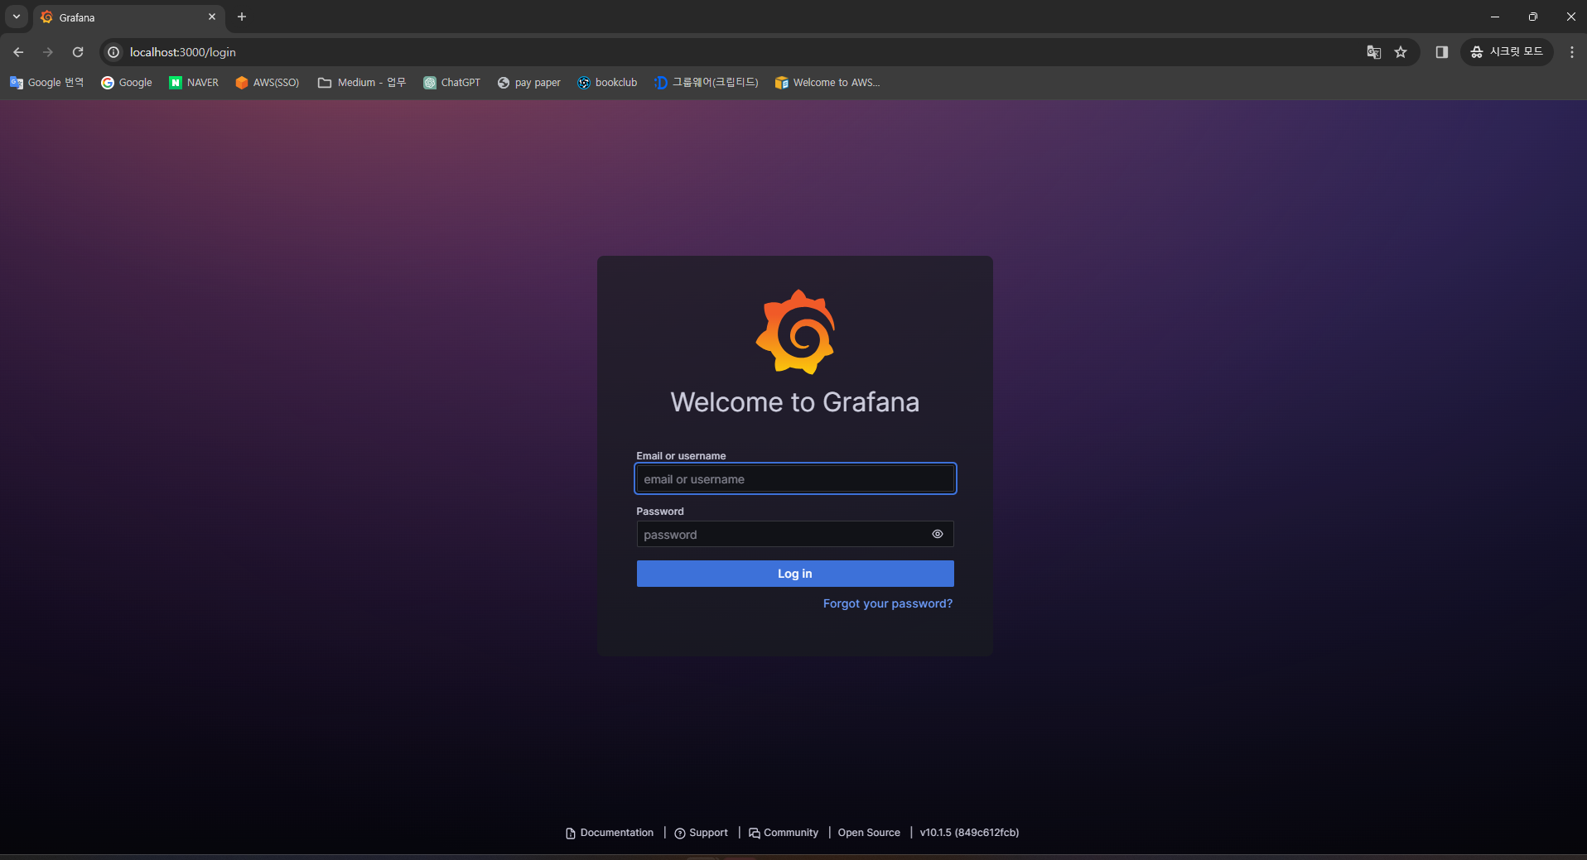This screenshot has height=860, width=1587.
Task: Open the NAVER bookmark
Action: (x=194, y=83)
